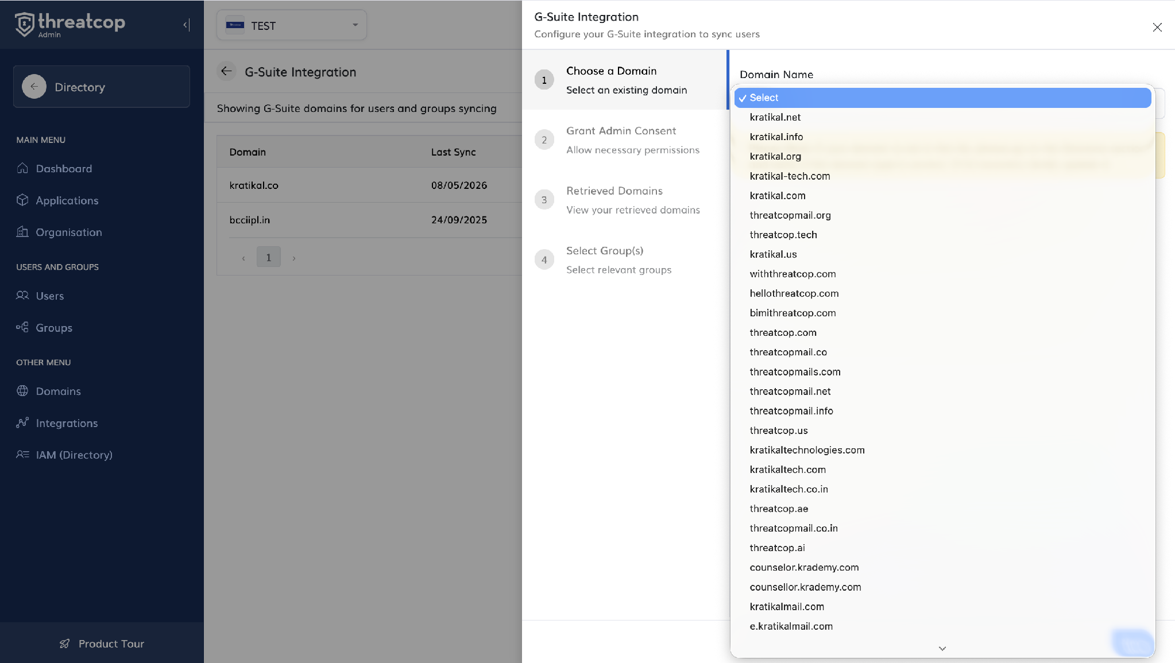Select bimithreatcop.com from the domain list
Viewport: 1175px width, 663px height.
[x=942, y=313]
